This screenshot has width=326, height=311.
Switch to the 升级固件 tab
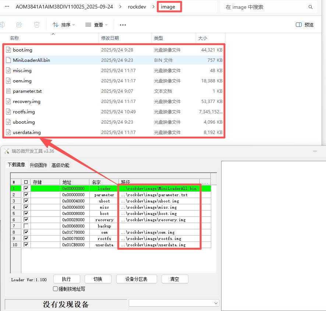click(39, 165)
